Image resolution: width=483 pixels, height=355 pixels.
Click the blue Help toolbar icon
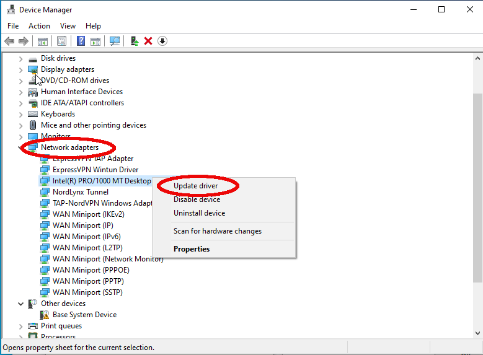(81, 41)
